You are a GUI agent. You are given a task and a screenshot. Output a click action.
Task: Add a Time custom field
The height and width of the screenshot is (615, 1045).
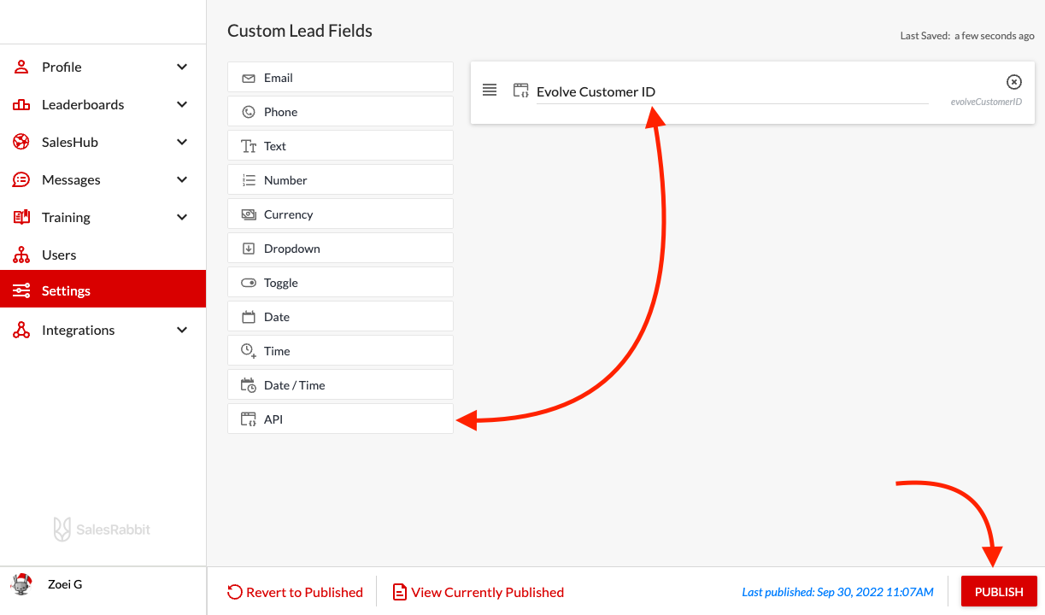(x=340, y=351)
